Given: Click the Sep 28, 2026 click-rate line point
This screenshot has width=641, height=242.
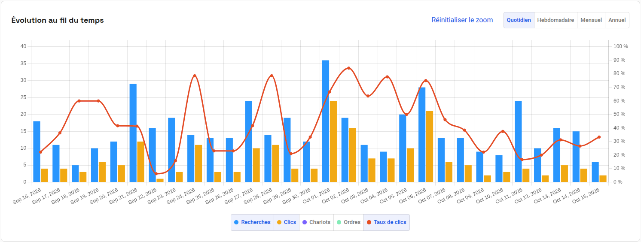Looking at the screenshot, I should pyautogui.click(x=272, y=76).
